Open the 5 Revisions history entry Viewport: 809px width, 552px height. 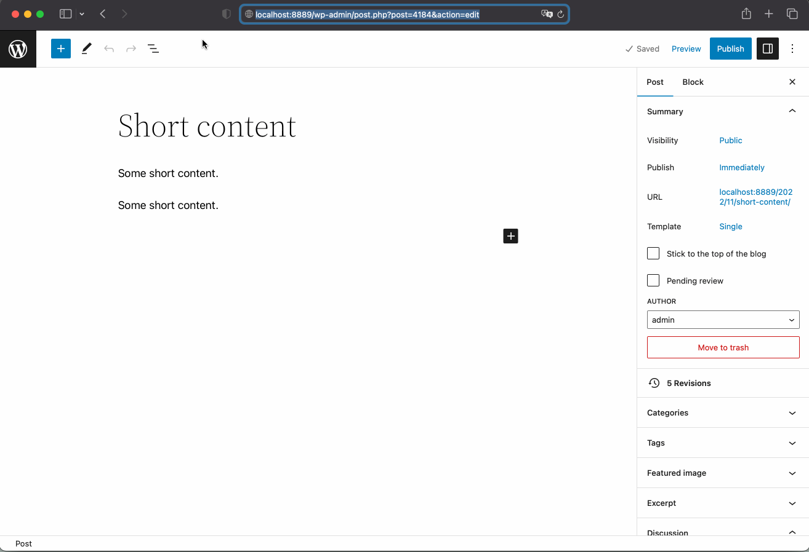tap(688, 383)
